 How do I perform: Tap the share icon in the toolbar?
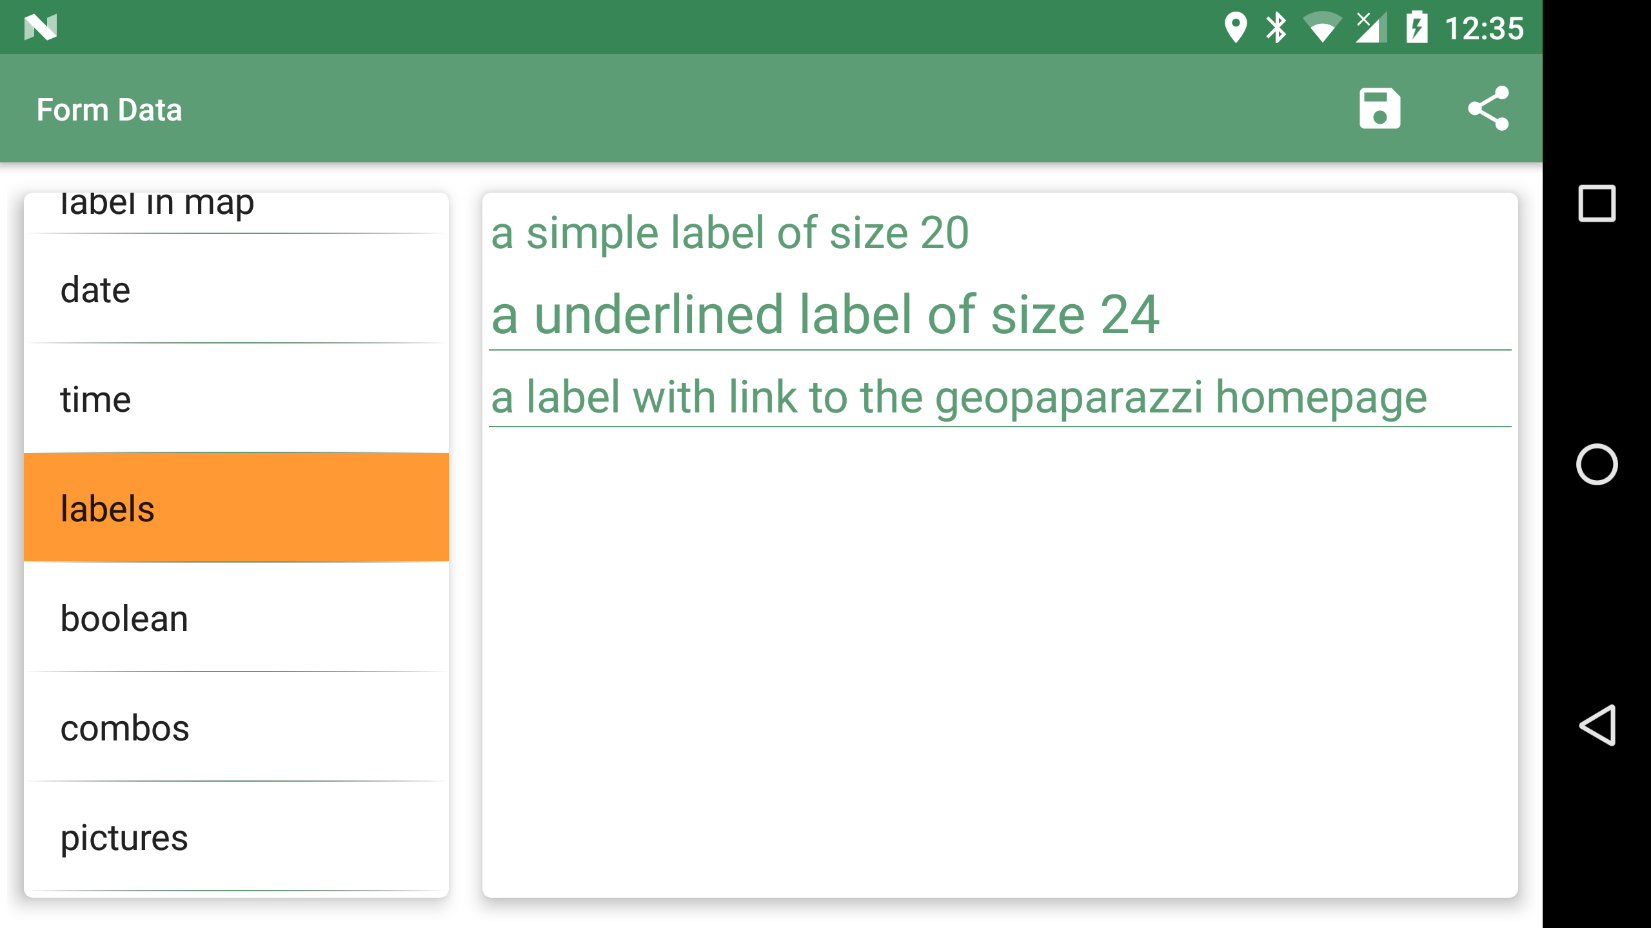(x=1488, y=108)
